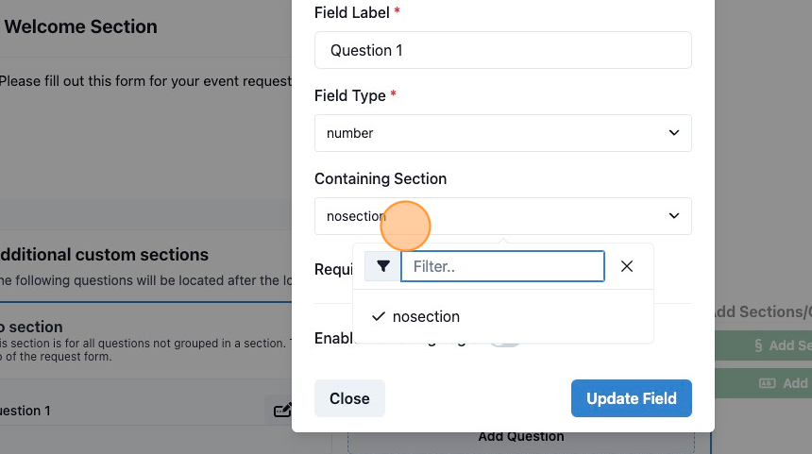This screenshot has height=454, width=812.
Task: Focus the Field Label input with Question 1
Action: click(x=503, y=50)
